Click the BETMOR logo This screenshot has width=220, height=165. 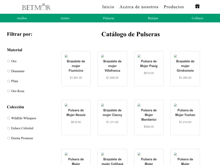tap(36, 7)
